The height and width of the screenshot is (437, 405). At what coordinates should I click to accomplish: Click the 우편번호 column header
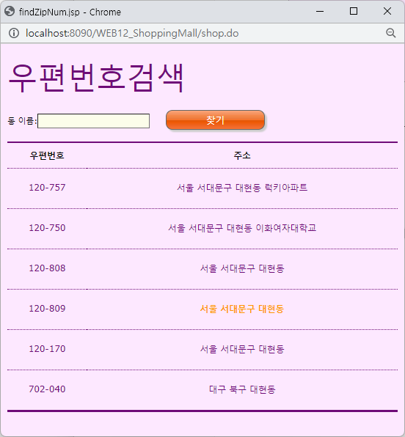[x=47, y=155]
